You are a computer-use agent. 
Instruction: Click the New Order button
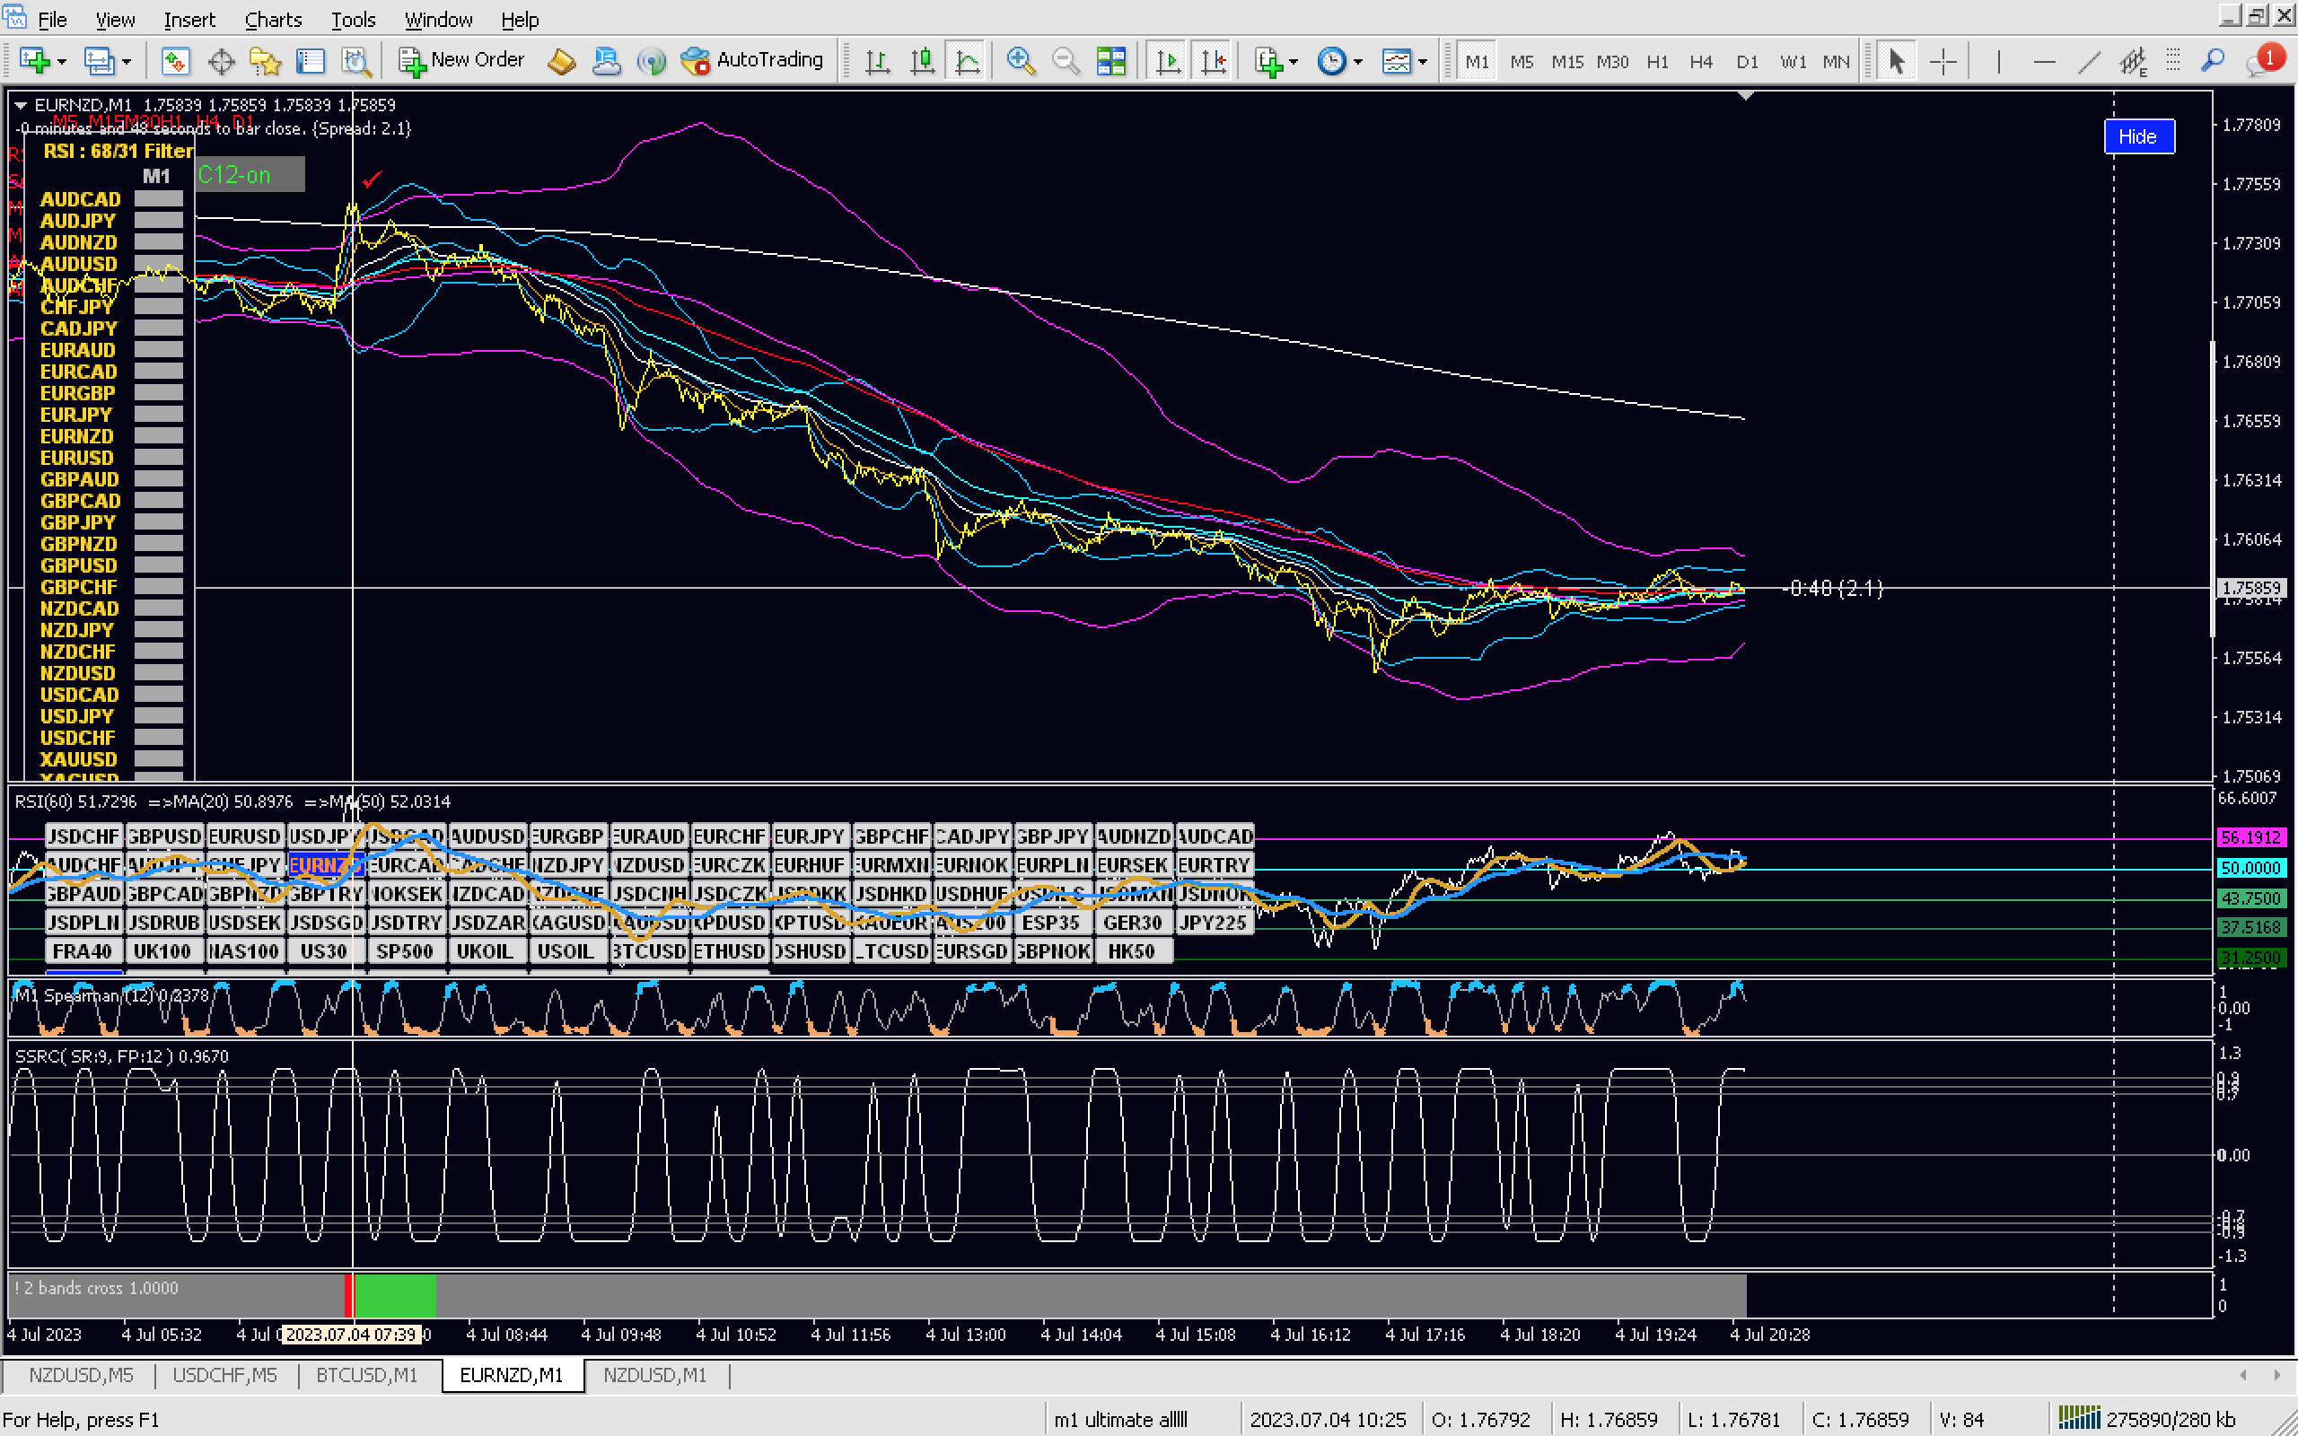tap(461, 61)
